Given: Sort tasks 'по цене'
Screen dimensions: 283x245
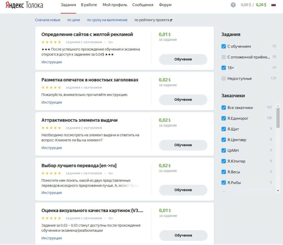Looking at the screenshot, I should tap(74, 20).
